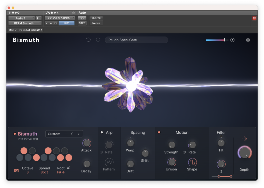
Task: Click the redo arrow icon
Action: pyautogui.click(x=98, y=40)
